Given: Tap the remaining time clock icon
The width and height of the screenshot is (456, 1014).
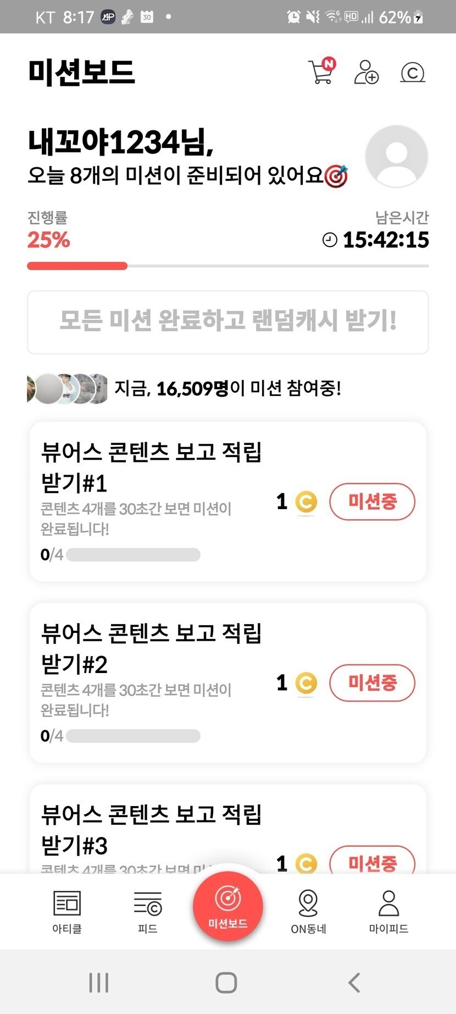Looking at the screenshot, I should [x=330, y=240].
